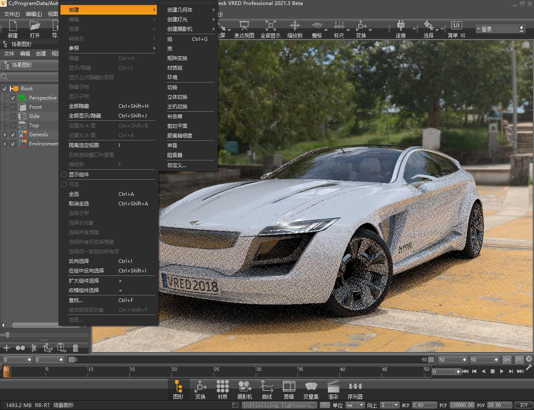Switch to 简单 UI mode

click(x=456, y=26)
